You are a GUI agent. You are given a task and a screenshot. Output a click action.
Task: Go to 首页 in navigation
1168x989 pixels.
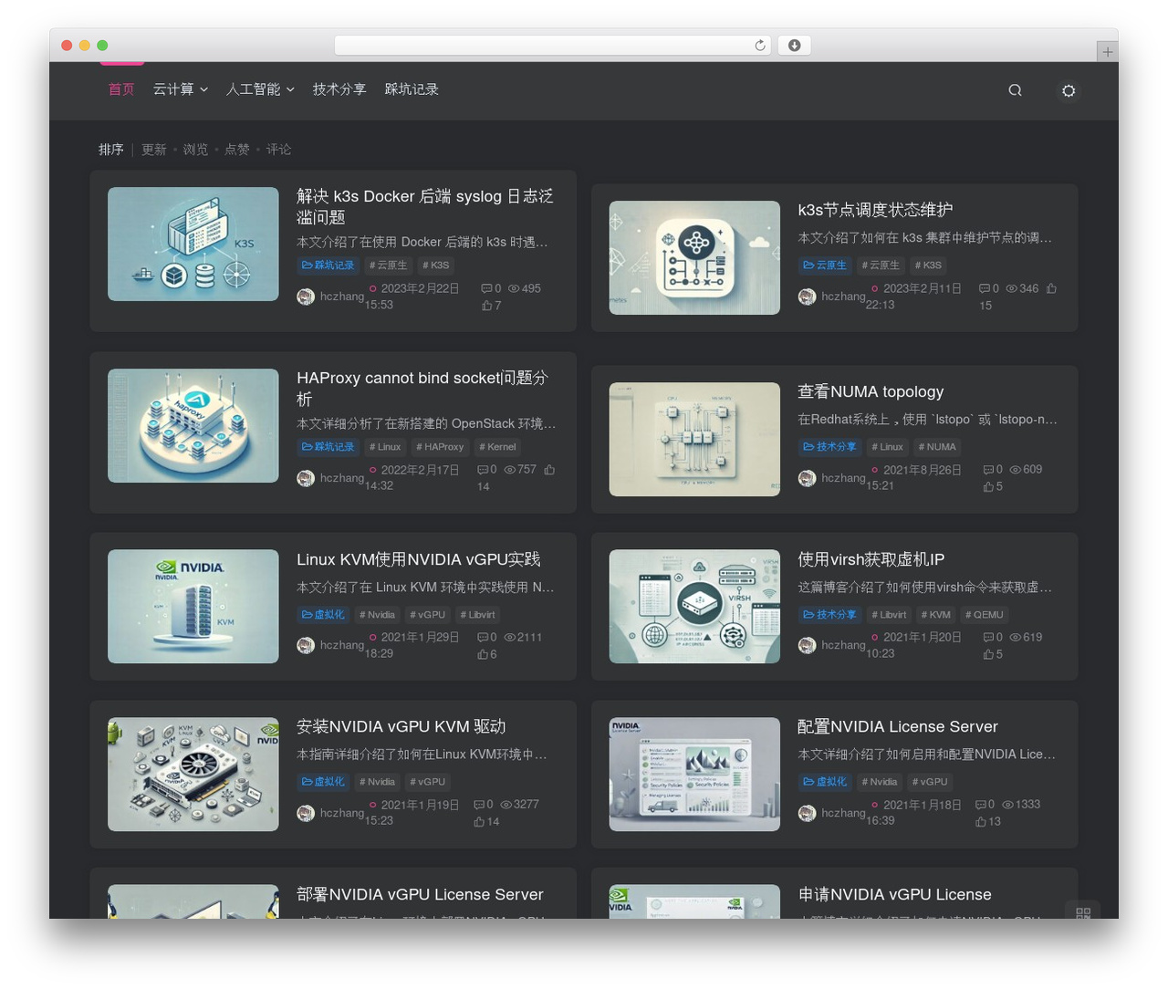[x=121, y=89]
